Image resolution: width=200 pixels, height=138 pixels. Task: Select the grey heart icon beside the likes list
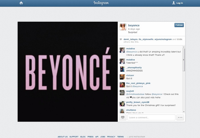121,39
